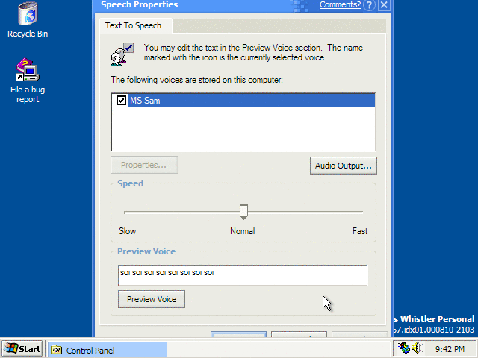Image resolution: width=478 pixels, height=358 pixels.
Task: Open the File a bug report shortcut
Action: 28,81
